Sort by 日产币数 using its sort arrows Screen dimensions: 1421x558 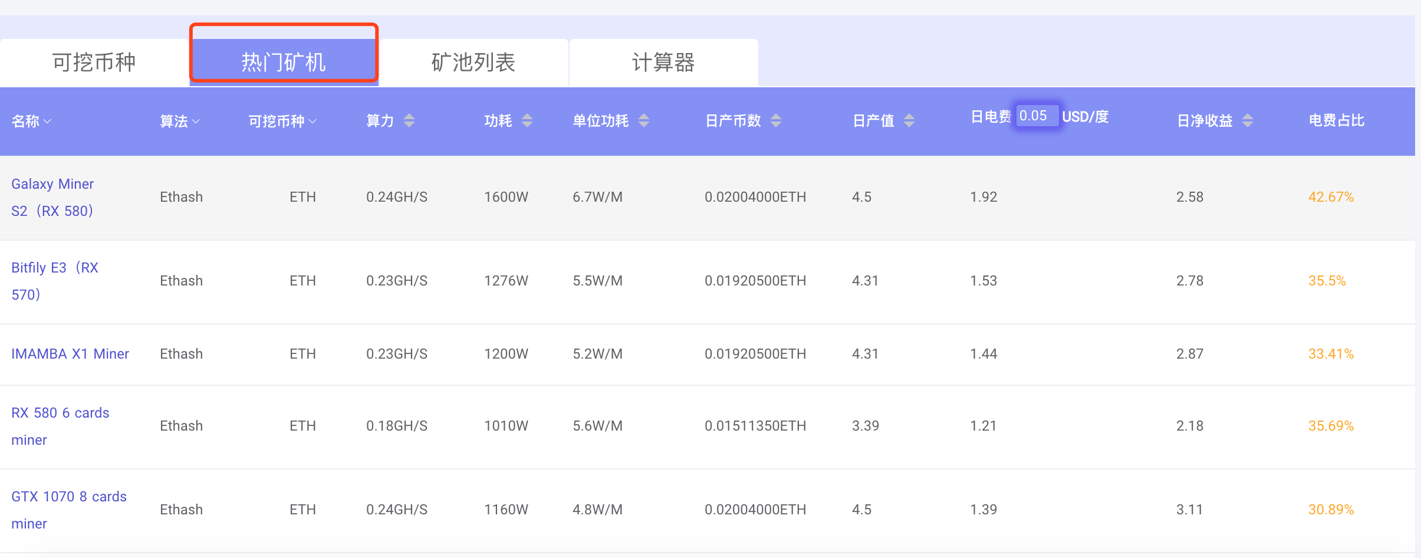(x=776, y=121)
